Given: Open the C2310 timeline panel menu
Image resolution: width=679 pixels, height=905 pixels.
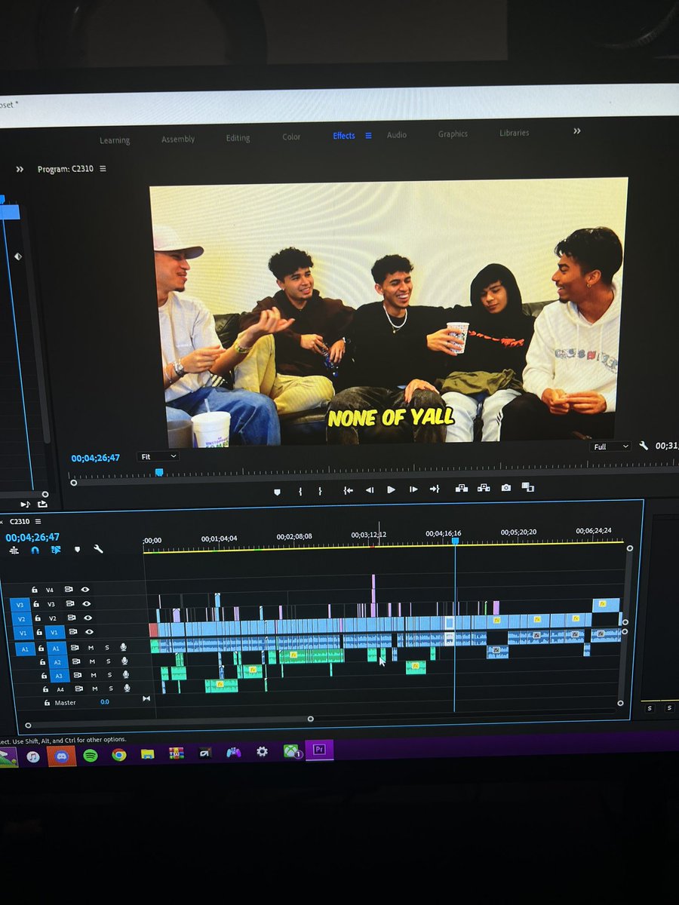Looking at the screenshot, I should 38,521.
